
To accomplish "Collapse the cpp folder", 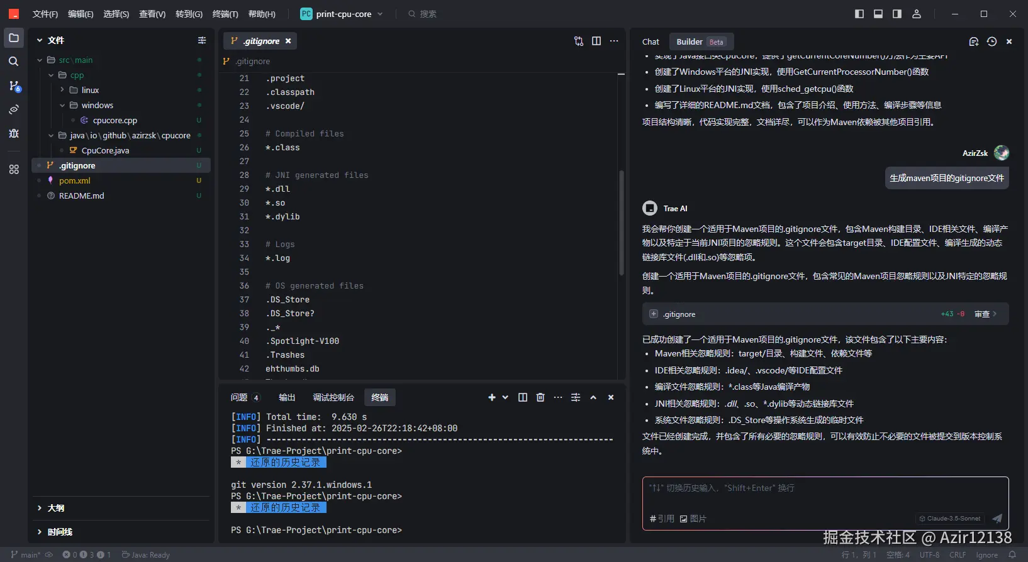I will pyautogui.click(x=51, y=75).
